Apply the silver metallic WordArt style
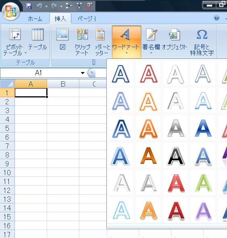The height and width of the screenshot is (238, 227). tap(175, 128)
